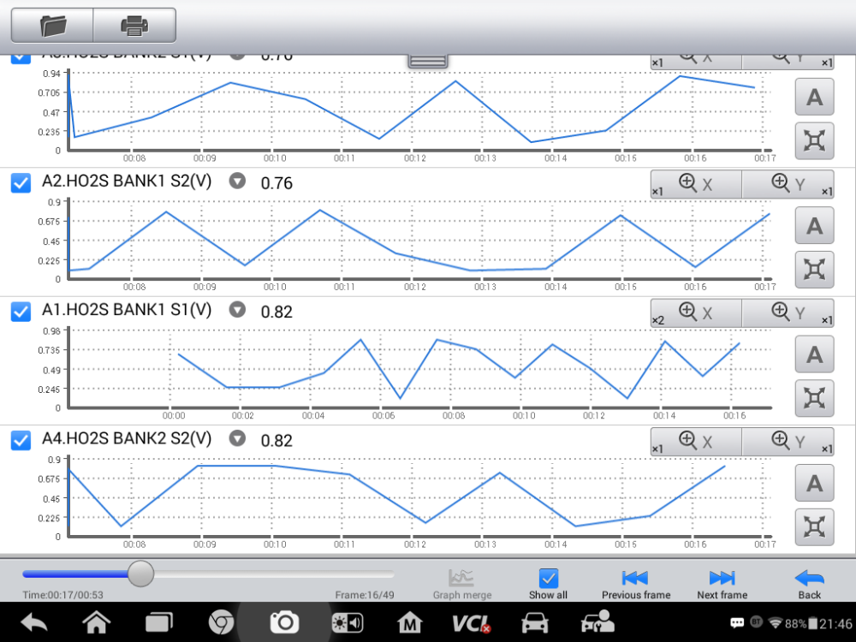Toggle the A1.HO2S BANK1 S1 checkbox
Screen dimensions: 856x642
pyautogui.click(x=21, y=312)
